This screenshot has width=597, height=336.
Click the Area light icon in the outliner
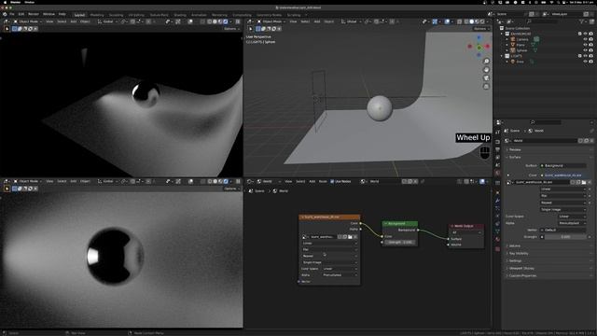[x=513, y=62]
